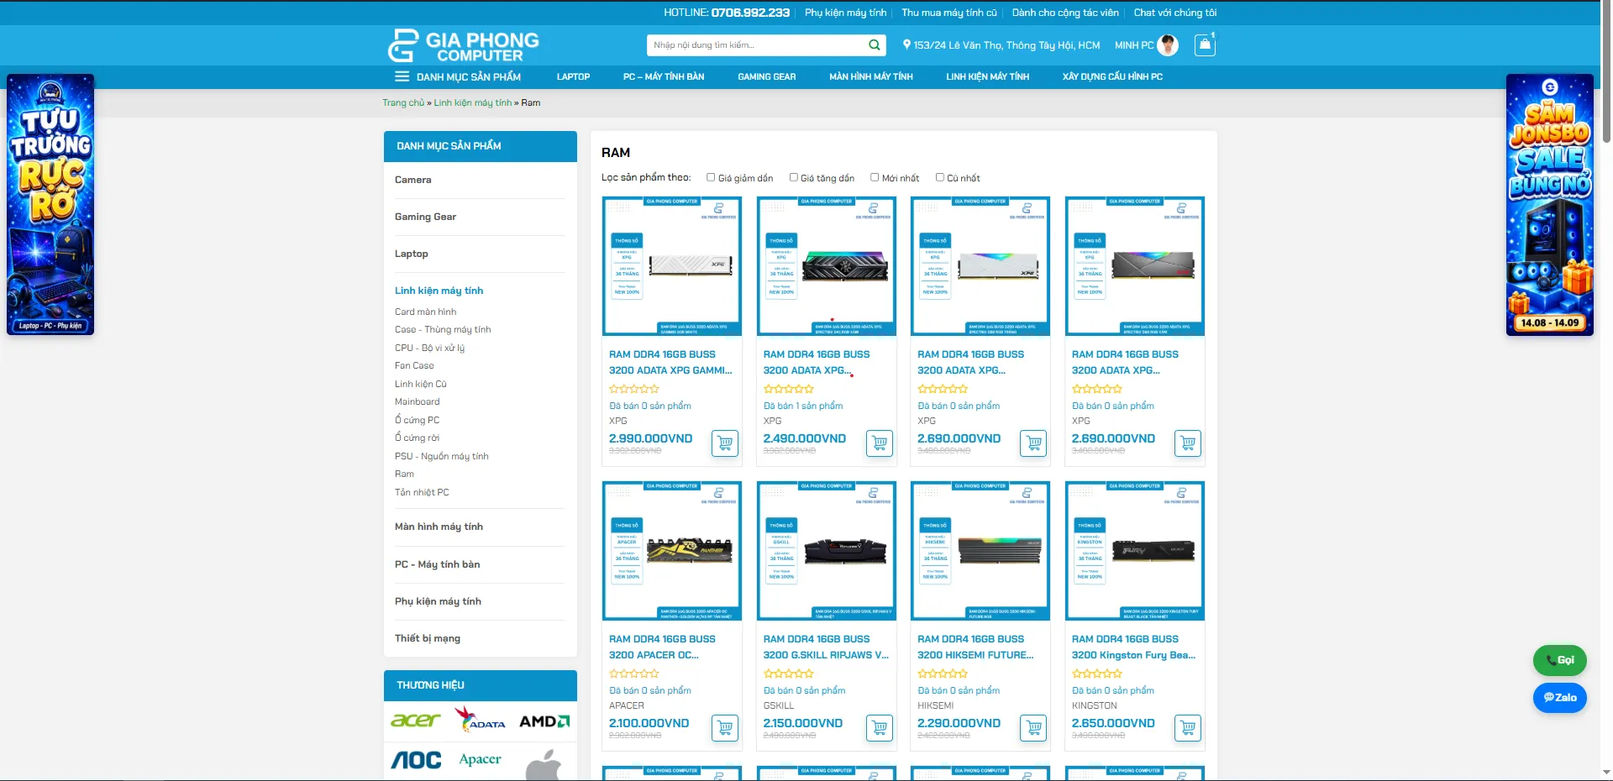Enable the Mới nhất filter checkbox
This screenshot has width=1613, height=781.
point(875,177)
